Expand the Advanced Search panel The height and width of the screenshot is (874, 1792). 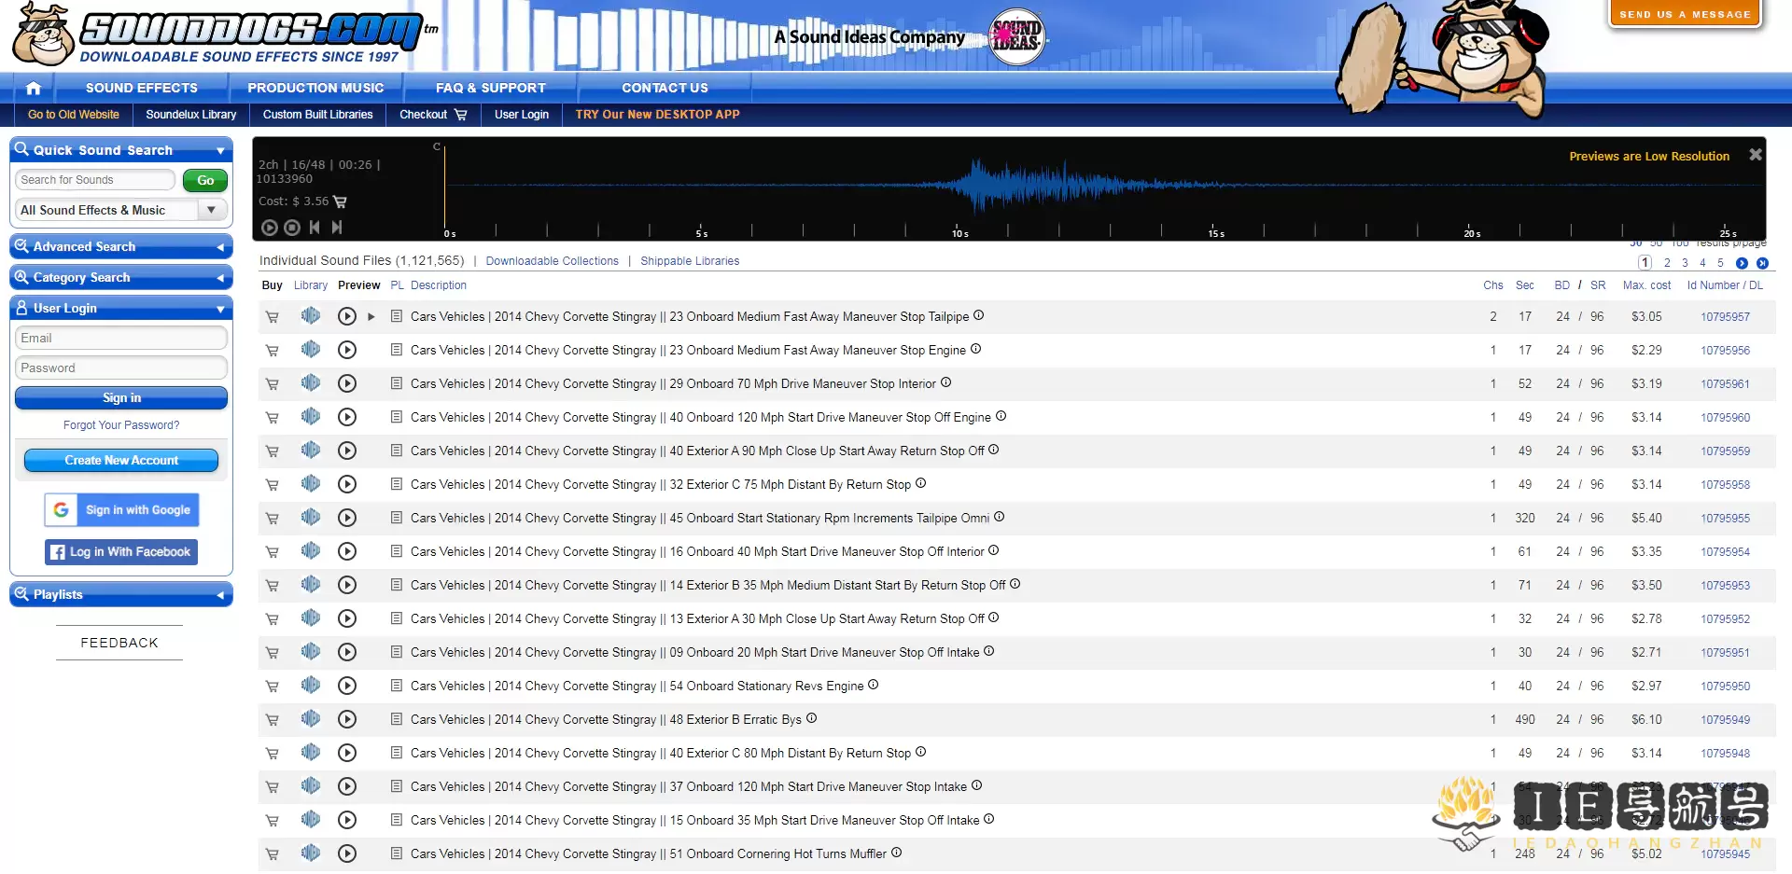pos(220,247)
